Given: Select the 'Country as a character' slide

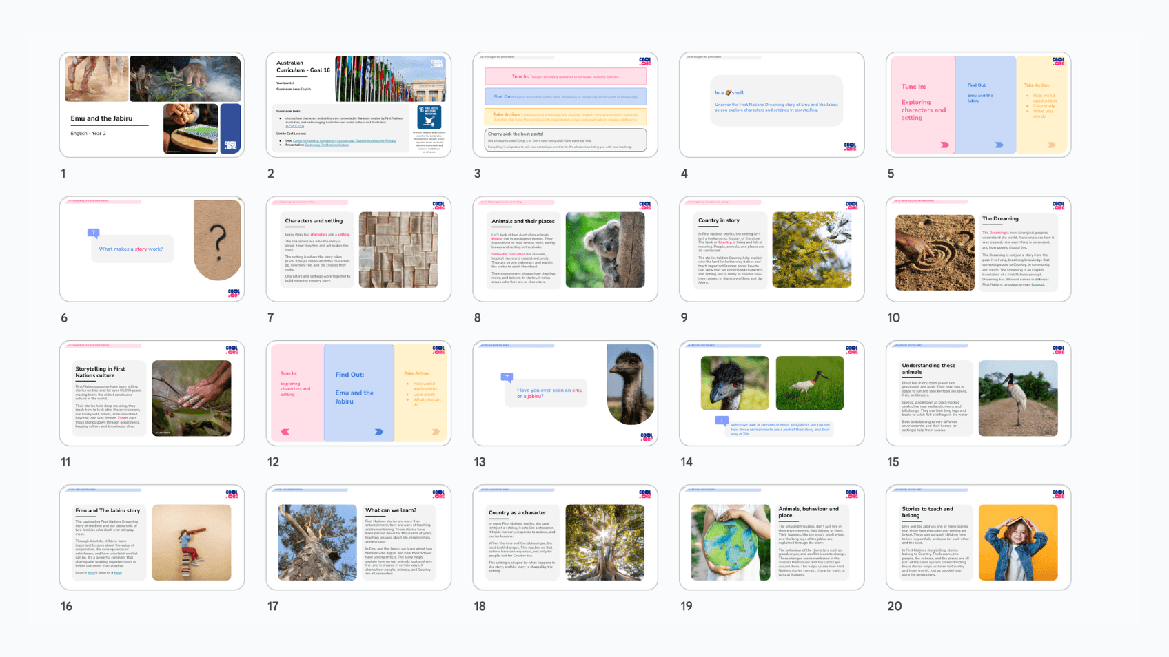Looking at the screenshot, I should [565, 537].
